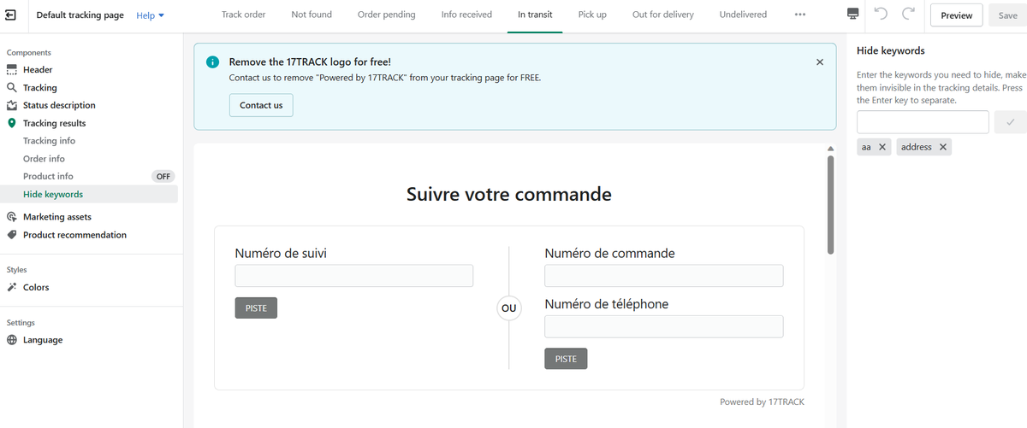Click the redo arrow icon
Image resolution: width=1027 pixels, height=428 pixels.
click(x=908, y=15)
